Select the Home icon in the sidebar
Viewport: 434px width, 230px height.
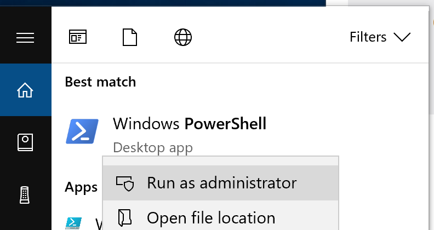(25, 90)
